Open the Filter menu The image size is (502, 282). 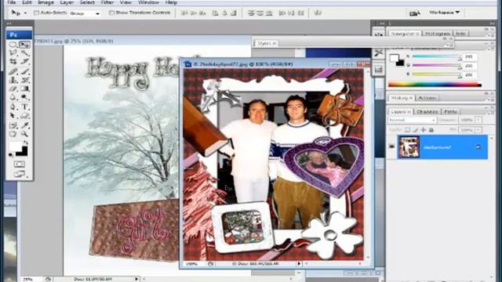tap(107, 2)
